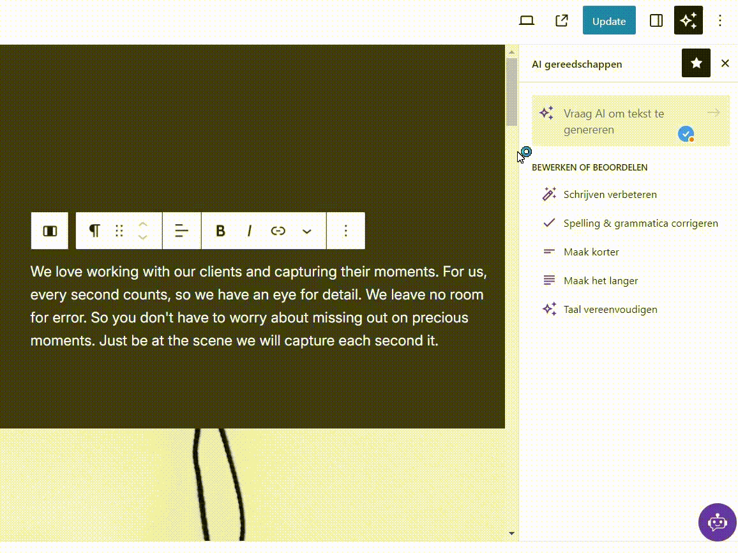Insert a link with link icon
This screenshot has height=553, width=738.
(x=278, y=231)
